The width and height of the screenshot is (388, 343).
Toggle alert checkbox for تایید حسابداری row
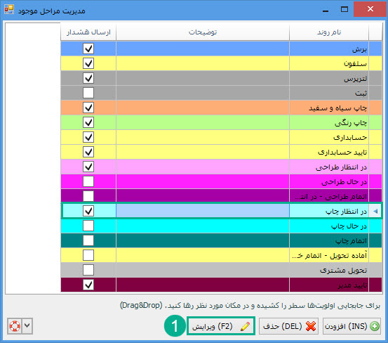(x=88, y=152)
